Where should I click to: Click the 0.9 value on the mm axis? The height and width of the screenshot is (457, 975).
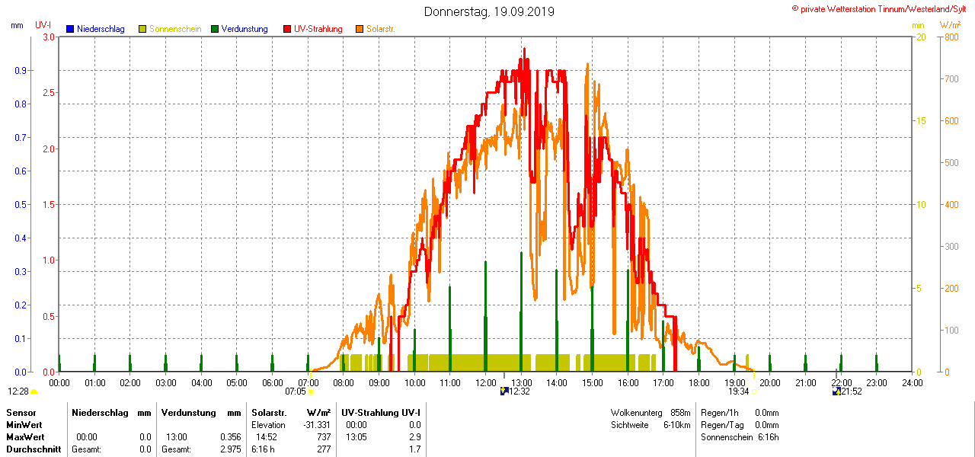21,70
